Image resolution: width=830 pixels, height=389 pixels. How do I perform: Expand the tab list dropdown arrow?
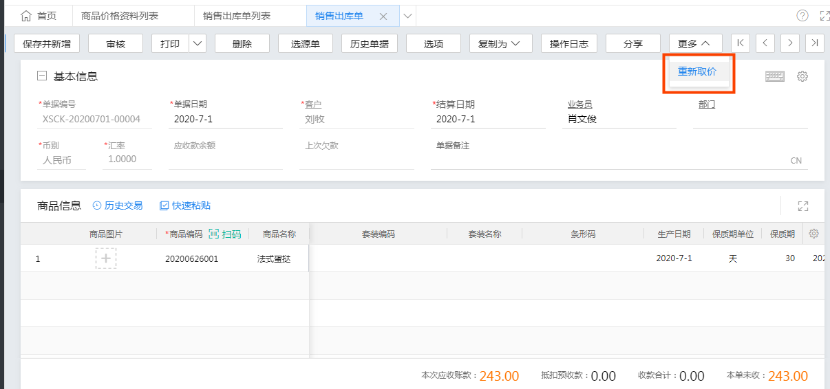pyautogui.click(x=407, y=16)
